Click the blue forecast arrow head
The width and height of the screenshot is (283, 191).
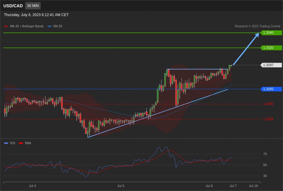coord(257,35)
